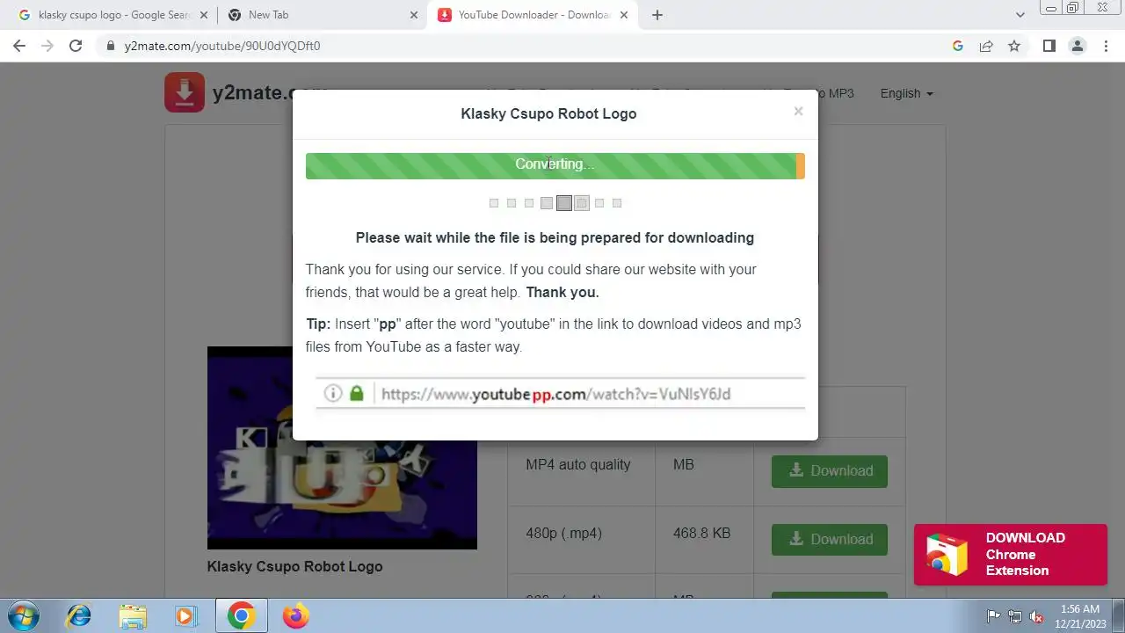The height and width of the screenshot is (633, 1125).
Task: Open Firefox from the taskbar
Action: click(x=295, y=616)
